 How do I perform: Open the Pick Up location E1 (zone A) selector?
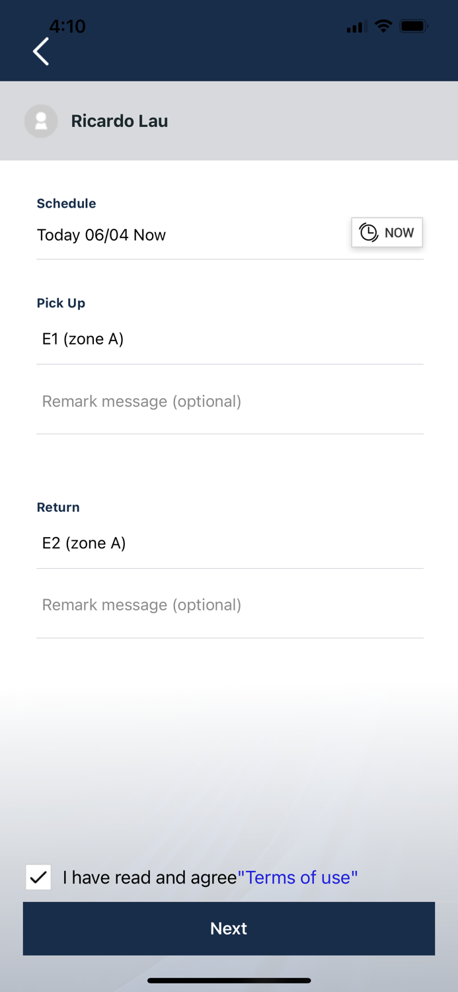click(229, 339)
